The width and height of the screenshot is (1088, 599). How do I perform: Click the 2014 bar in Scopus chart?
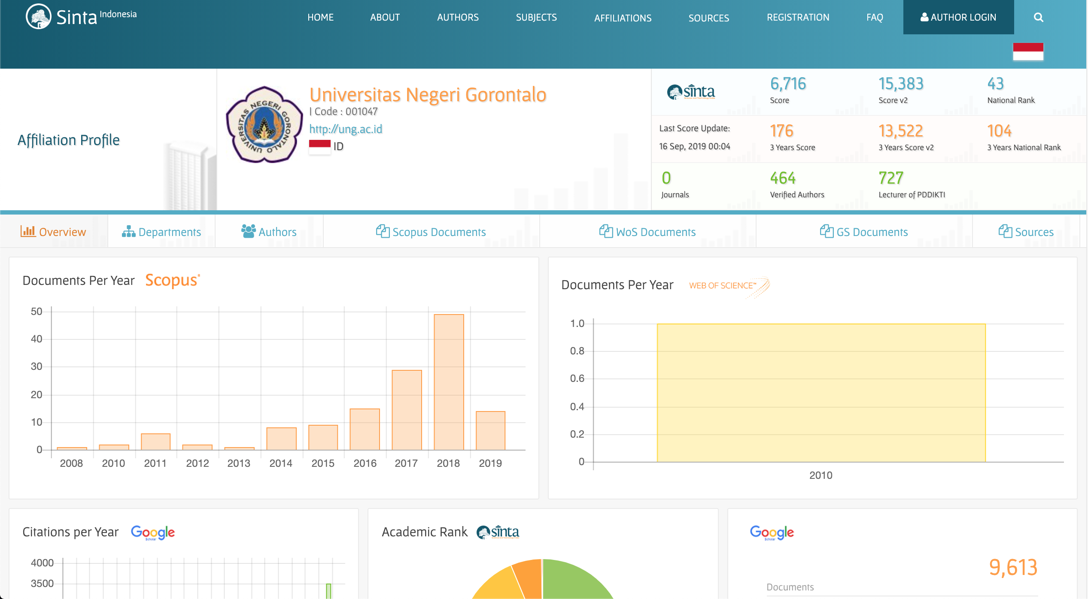281,439
